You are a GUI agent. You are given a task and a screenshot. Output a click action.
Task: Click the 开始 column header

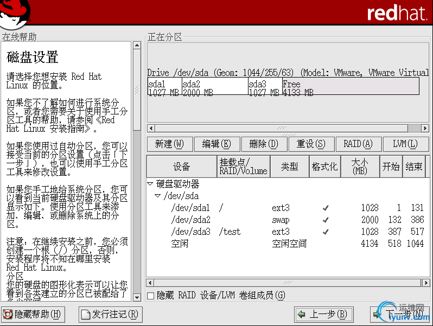pyautogui.click(x=391, y=167)
